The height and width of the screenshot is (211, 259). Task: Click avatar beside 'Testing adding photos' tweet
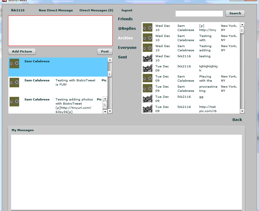click(x=14, y=102)
